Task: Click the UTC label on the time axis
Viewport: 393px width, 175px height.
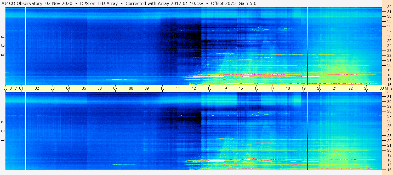Action: [x=13, y=88]
